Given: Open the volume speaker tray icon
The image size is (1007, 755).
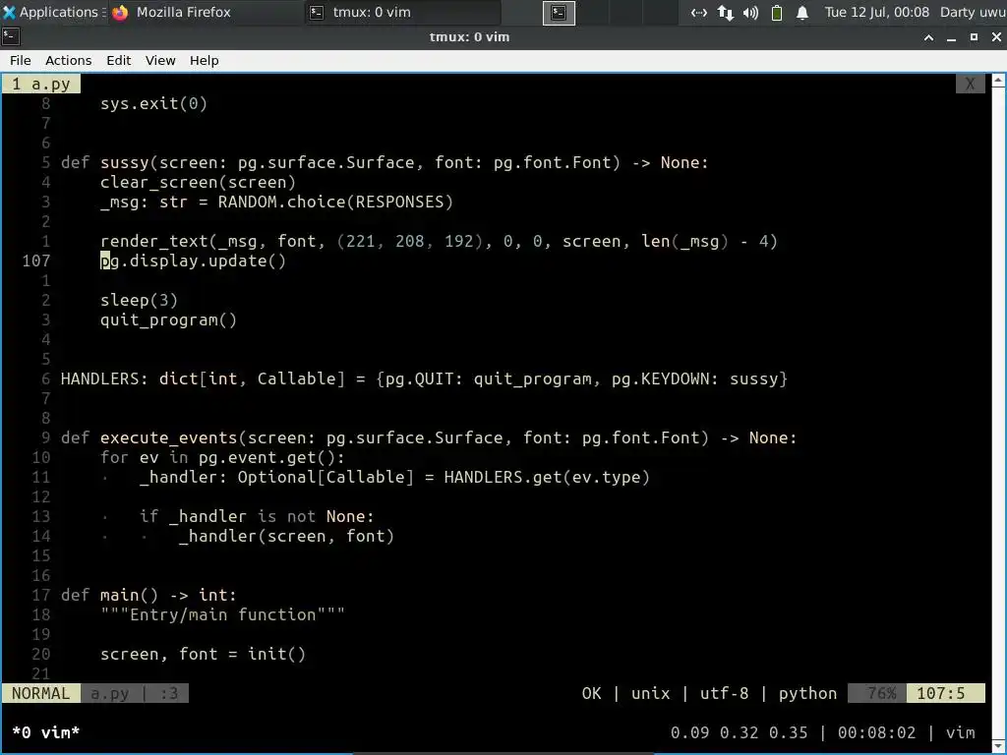Looking at the screenshot, I should point(750,12).
